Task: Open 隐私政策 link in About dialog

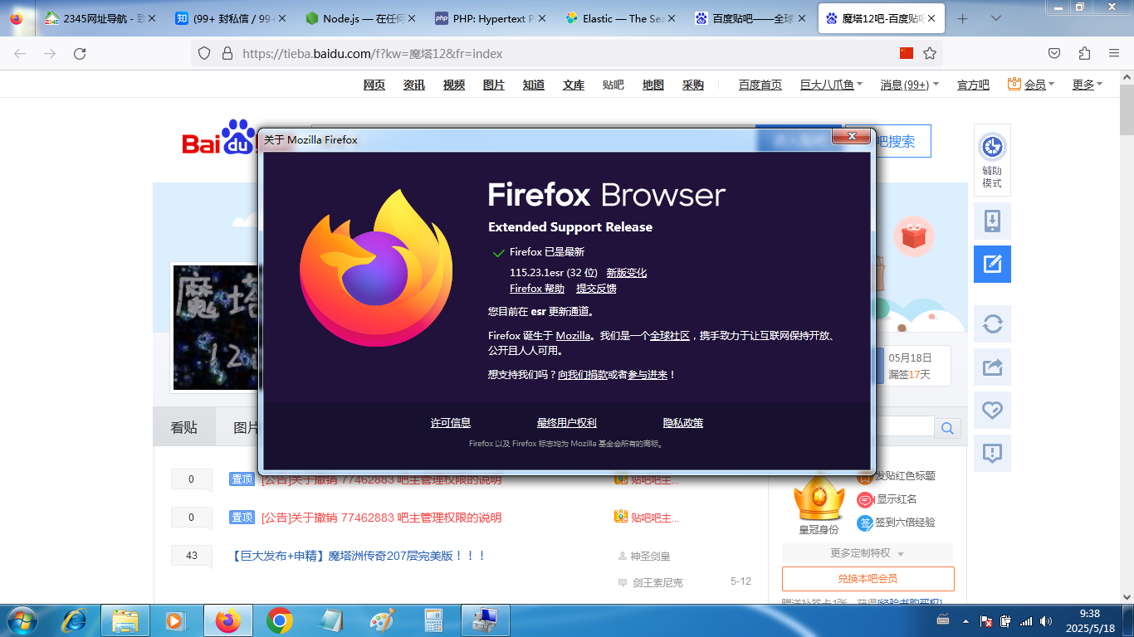Action: 683,423
